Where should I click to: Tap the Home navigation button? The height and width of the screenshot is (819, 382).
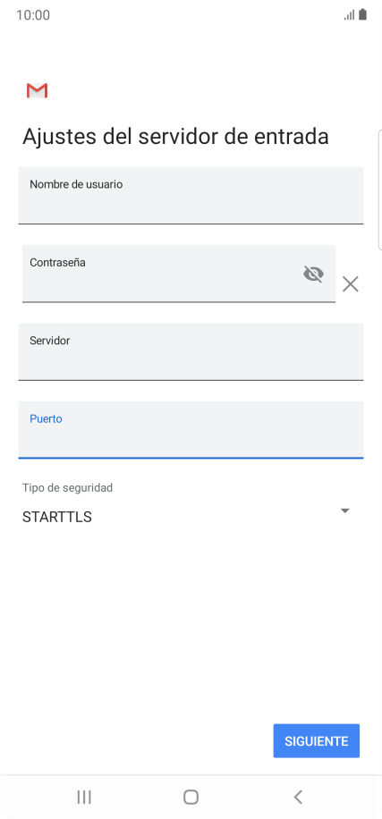tap(191, 797)
